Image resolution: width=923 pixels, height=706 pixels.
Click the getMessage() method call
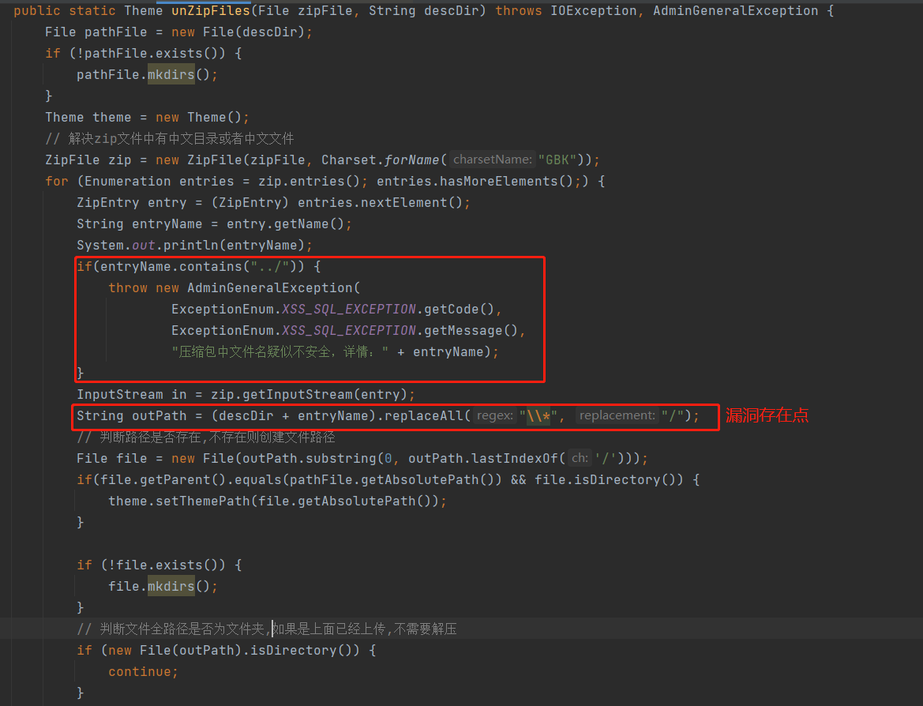point(471,330)
